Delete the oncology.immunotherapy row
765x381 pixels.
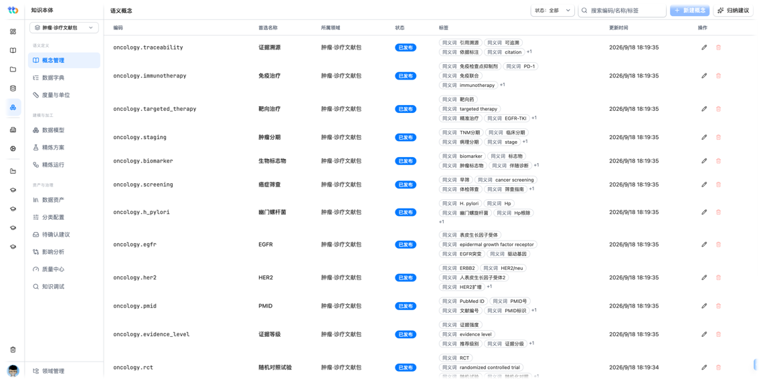(x=718, y=76)
